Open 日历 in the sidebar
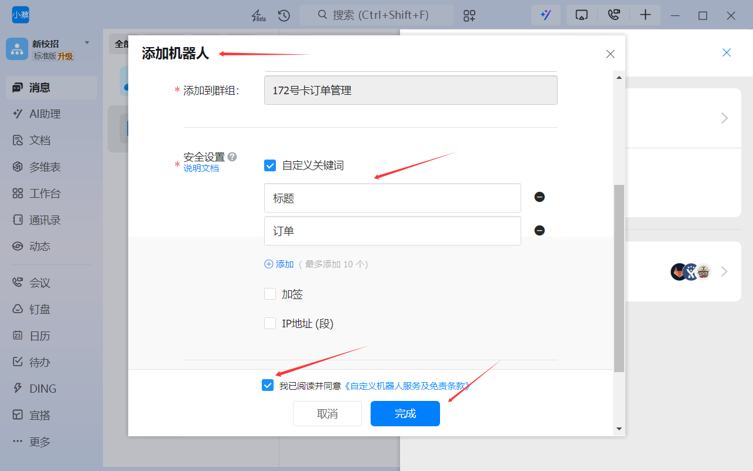The height and width of the screenshot is (471, 753). tap(51, 336)
